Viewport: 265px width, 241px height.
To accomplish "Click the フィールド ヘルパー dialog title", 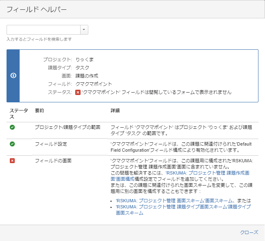I will (36, 9).
